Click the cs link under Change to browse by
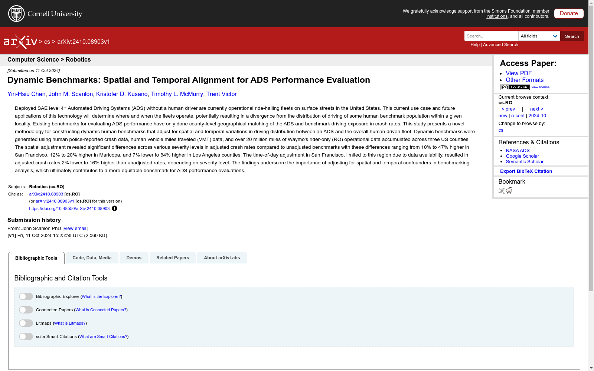Viewport: 594px width, 371px height. (x=501, y=130)
